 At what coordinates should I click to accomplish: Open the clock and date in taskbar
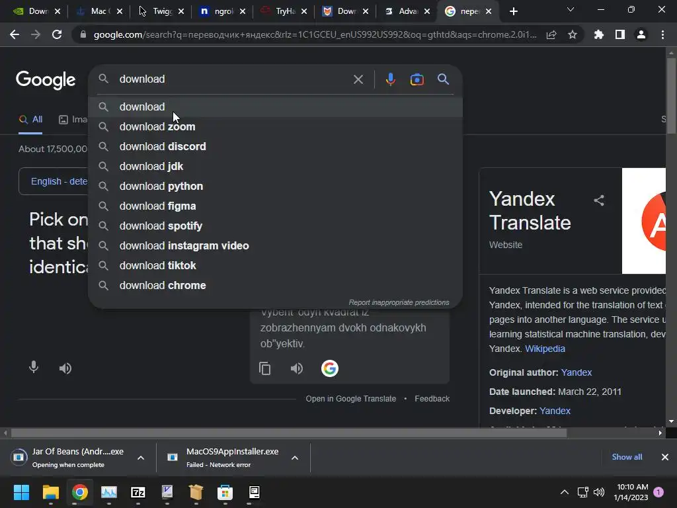pos(631,492)
